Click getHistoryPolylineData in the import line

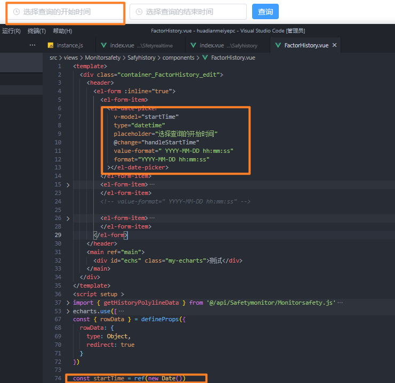coord(141,303)
